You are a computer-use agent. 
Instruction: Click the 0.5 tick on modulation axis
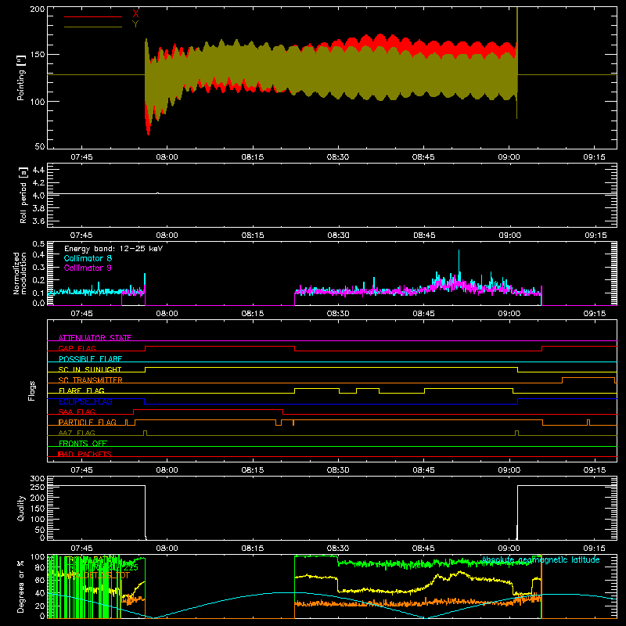click(38, 244)
